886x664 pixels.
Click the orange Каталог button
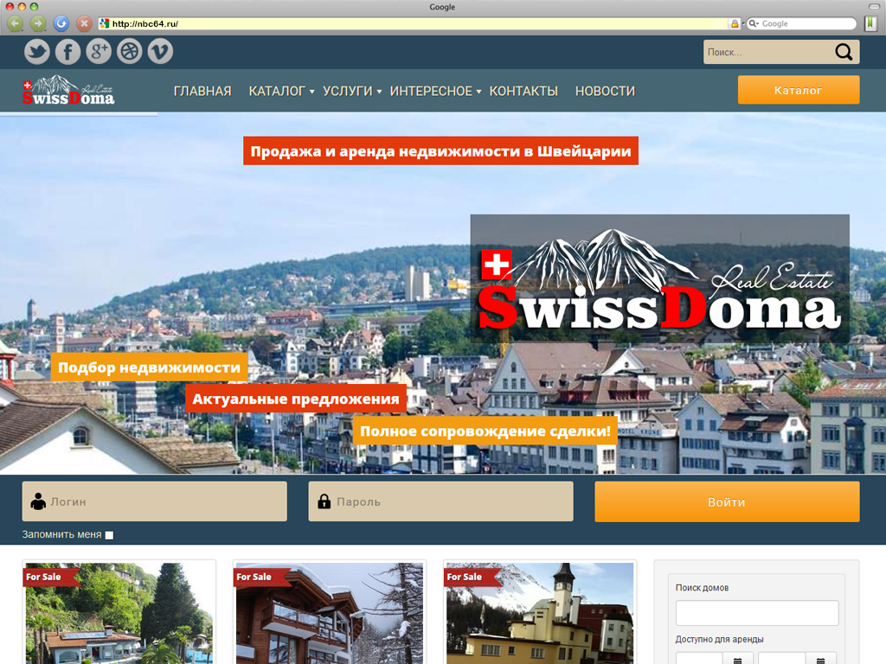tap(799, 90)
